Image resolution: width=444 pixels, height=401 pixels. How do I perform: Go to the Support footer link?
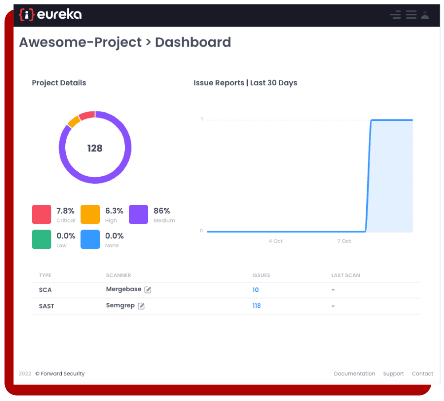(393, 373)
